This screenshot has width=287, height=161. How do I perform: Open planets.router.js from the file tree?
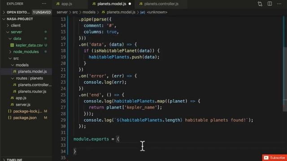(x=32, y=91)
